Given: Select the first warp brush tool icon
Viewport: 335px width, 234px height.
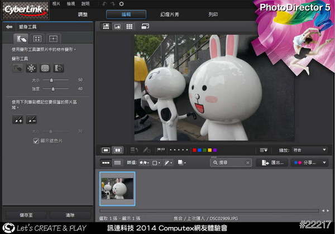Looking at the screenshot, I should click(18, 68).
